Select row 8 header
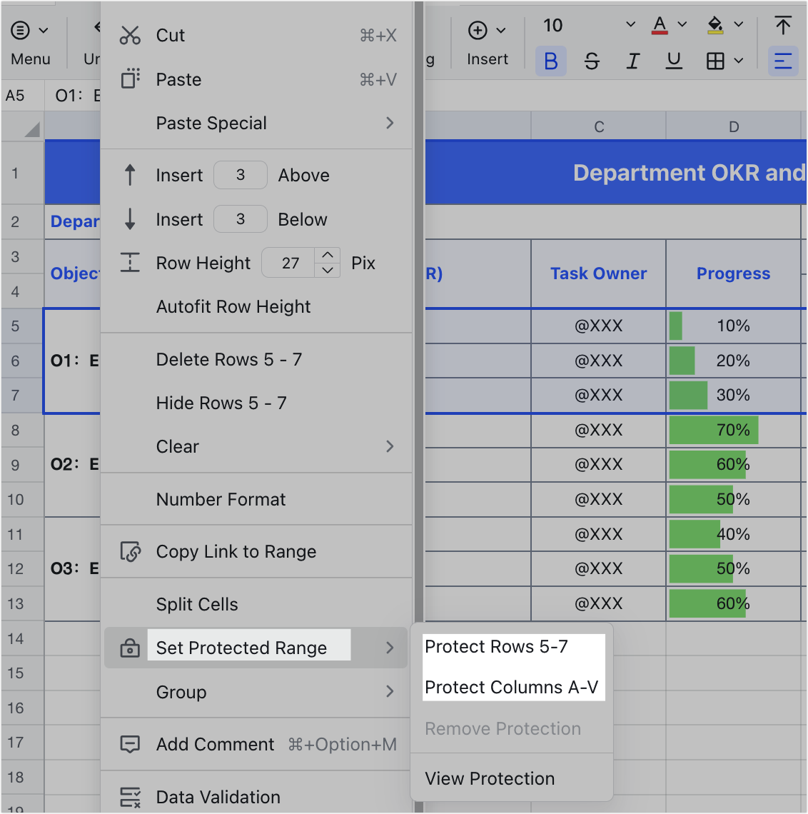 click(22, 431)
